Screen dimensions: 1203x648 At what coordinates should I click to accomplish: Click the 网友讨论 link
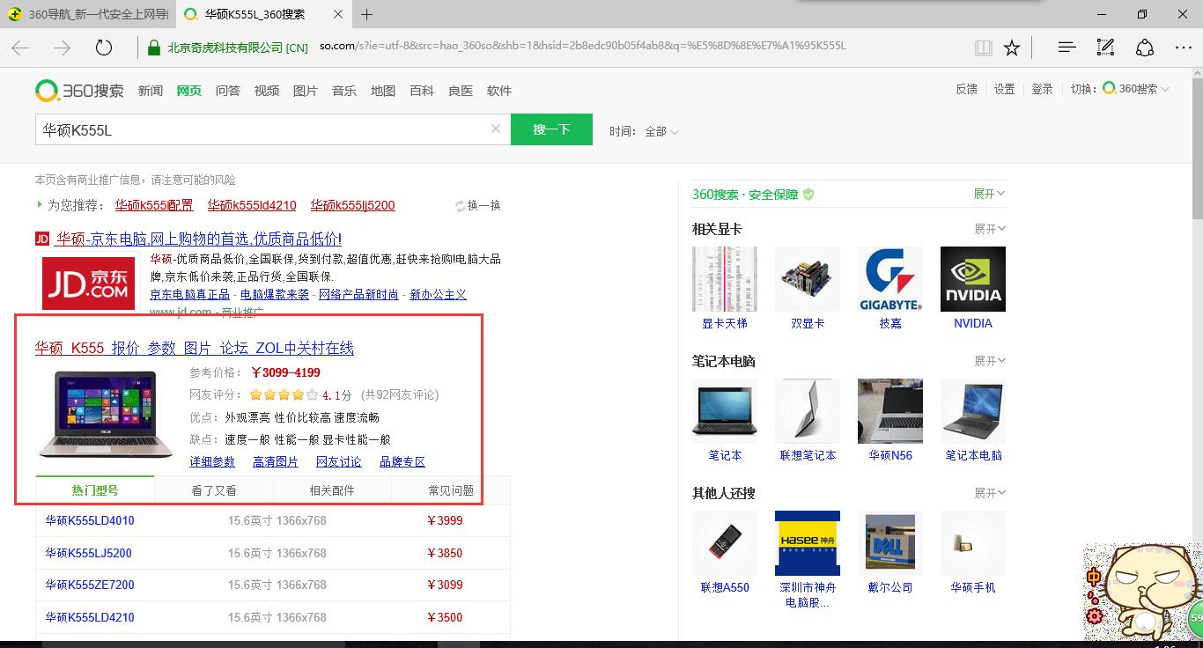pos(339,461)
